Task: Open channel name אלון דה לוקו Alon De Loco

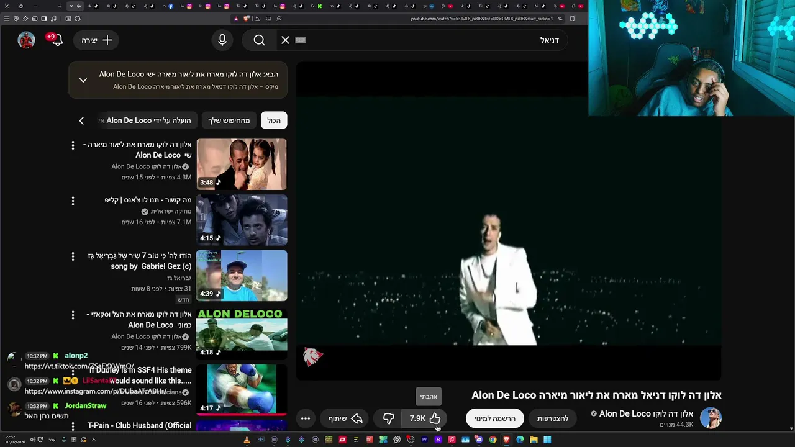Action: [x=646, y=413]
